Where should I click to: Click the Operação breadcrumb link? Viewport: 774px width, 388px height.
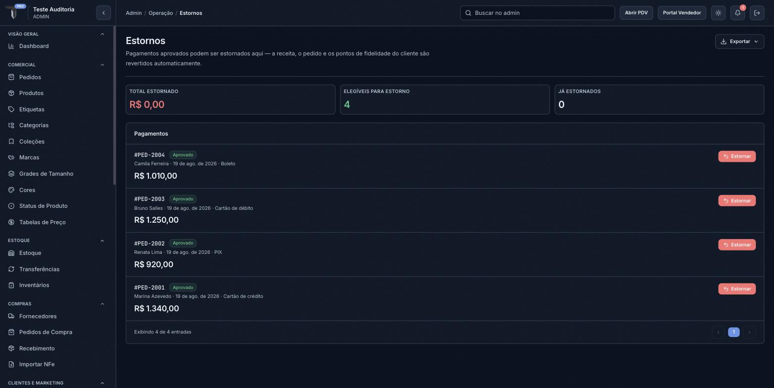tap(160, 13)
